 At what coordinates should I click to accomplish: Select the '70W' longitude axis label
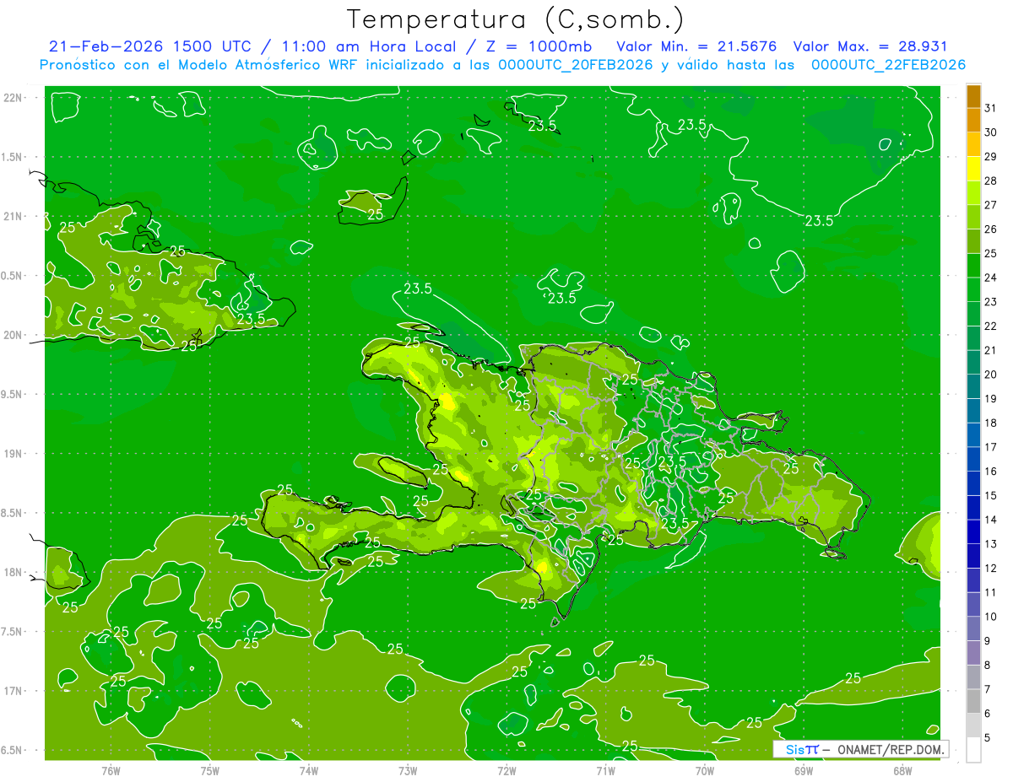pyautogui.click(x=704, y=771)
